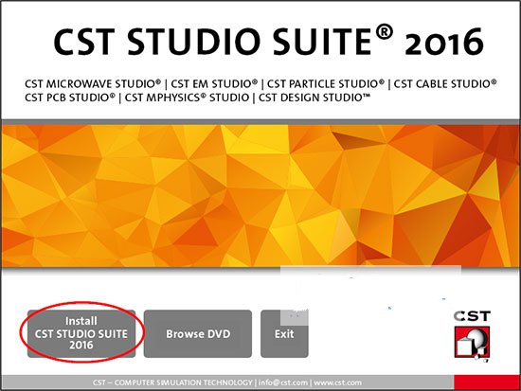Click the registered trademark symbol in the heading
The width and height of the screenshot is (521, 391).
coord(384,32)
